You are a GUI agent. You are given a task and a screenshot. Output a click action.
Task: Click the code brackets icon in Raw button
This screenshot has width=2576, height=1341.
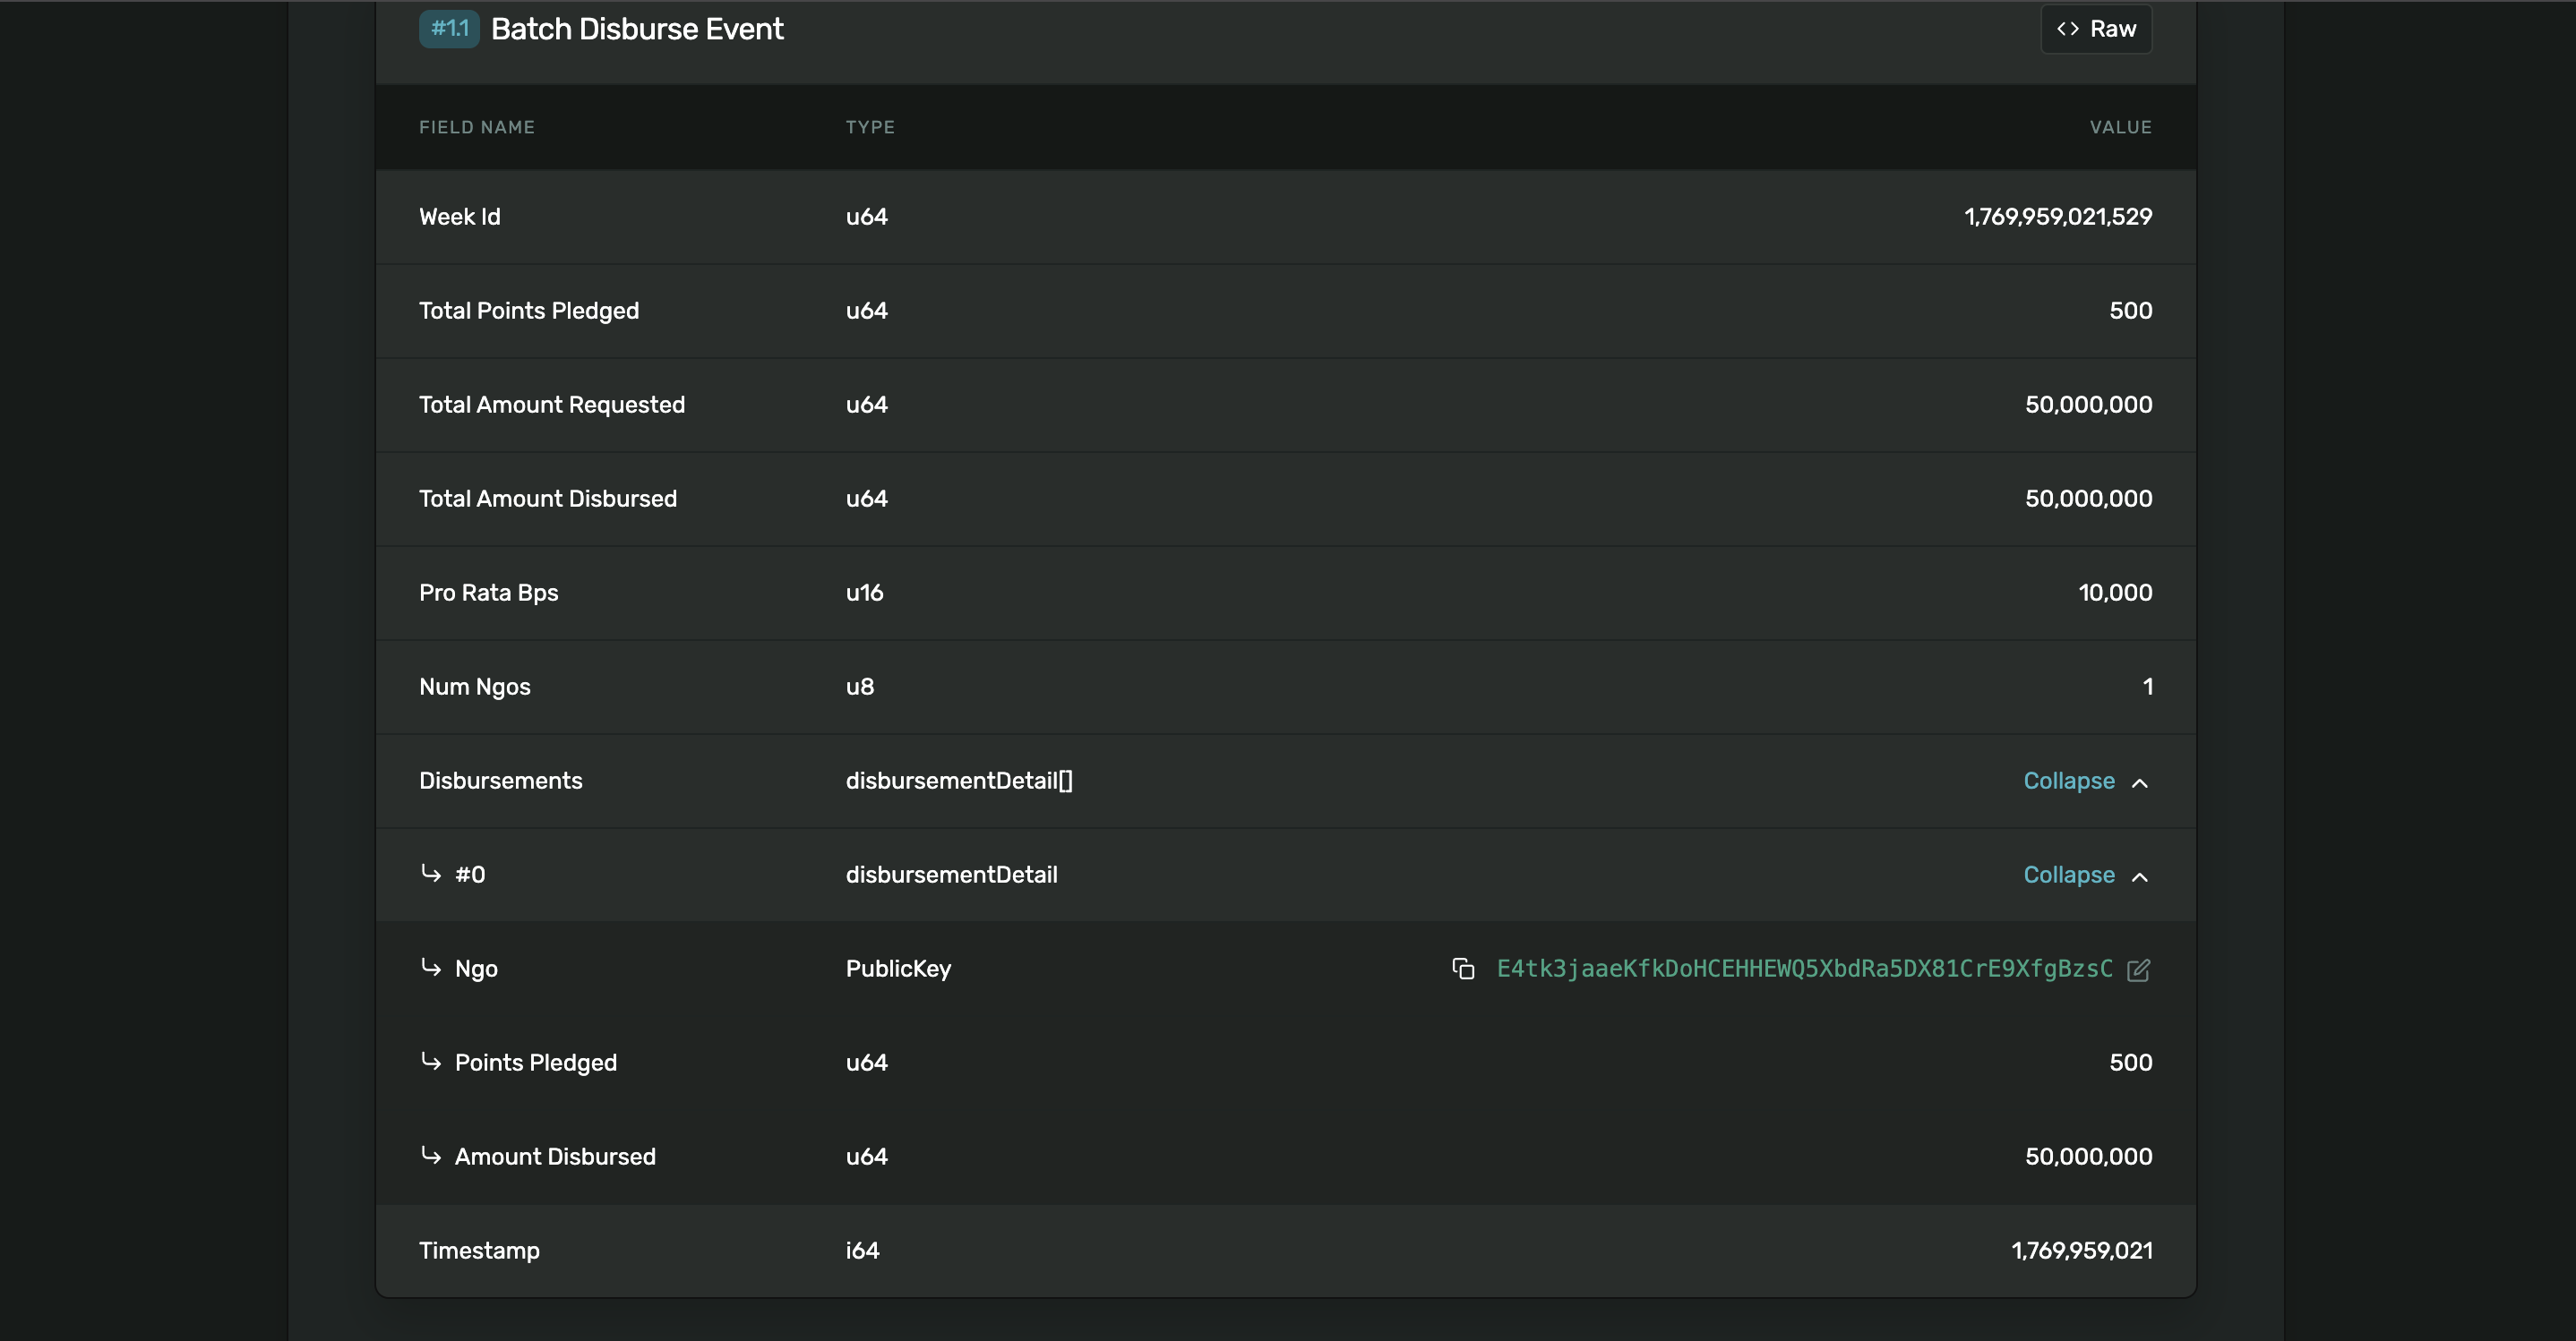point(2068,29)
